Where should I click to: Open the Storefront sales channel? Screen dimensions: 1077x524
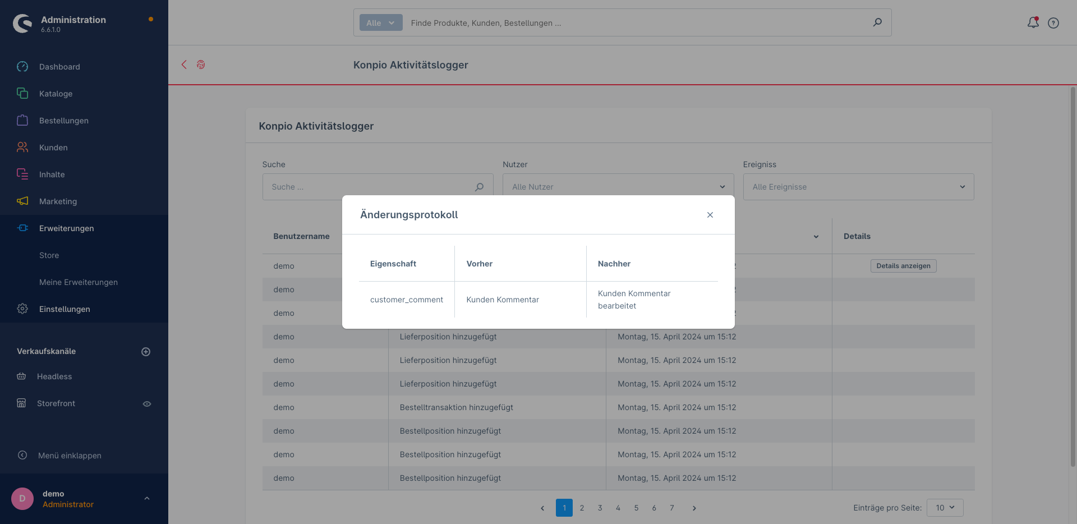pyautogui.click(x=56, y=403)
